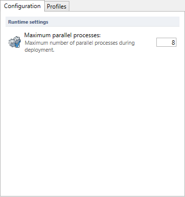Focus the Maximum parallel processes input field
185x197 pixels.
[x=166, y=42]
